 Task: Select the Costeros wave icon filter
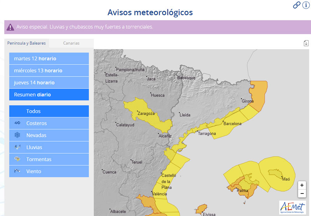[17, 123]
